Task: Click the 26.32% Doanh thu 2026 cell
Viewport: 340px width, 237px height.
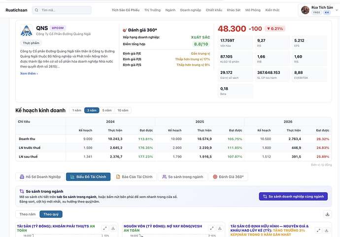Action: coord(323,139)
